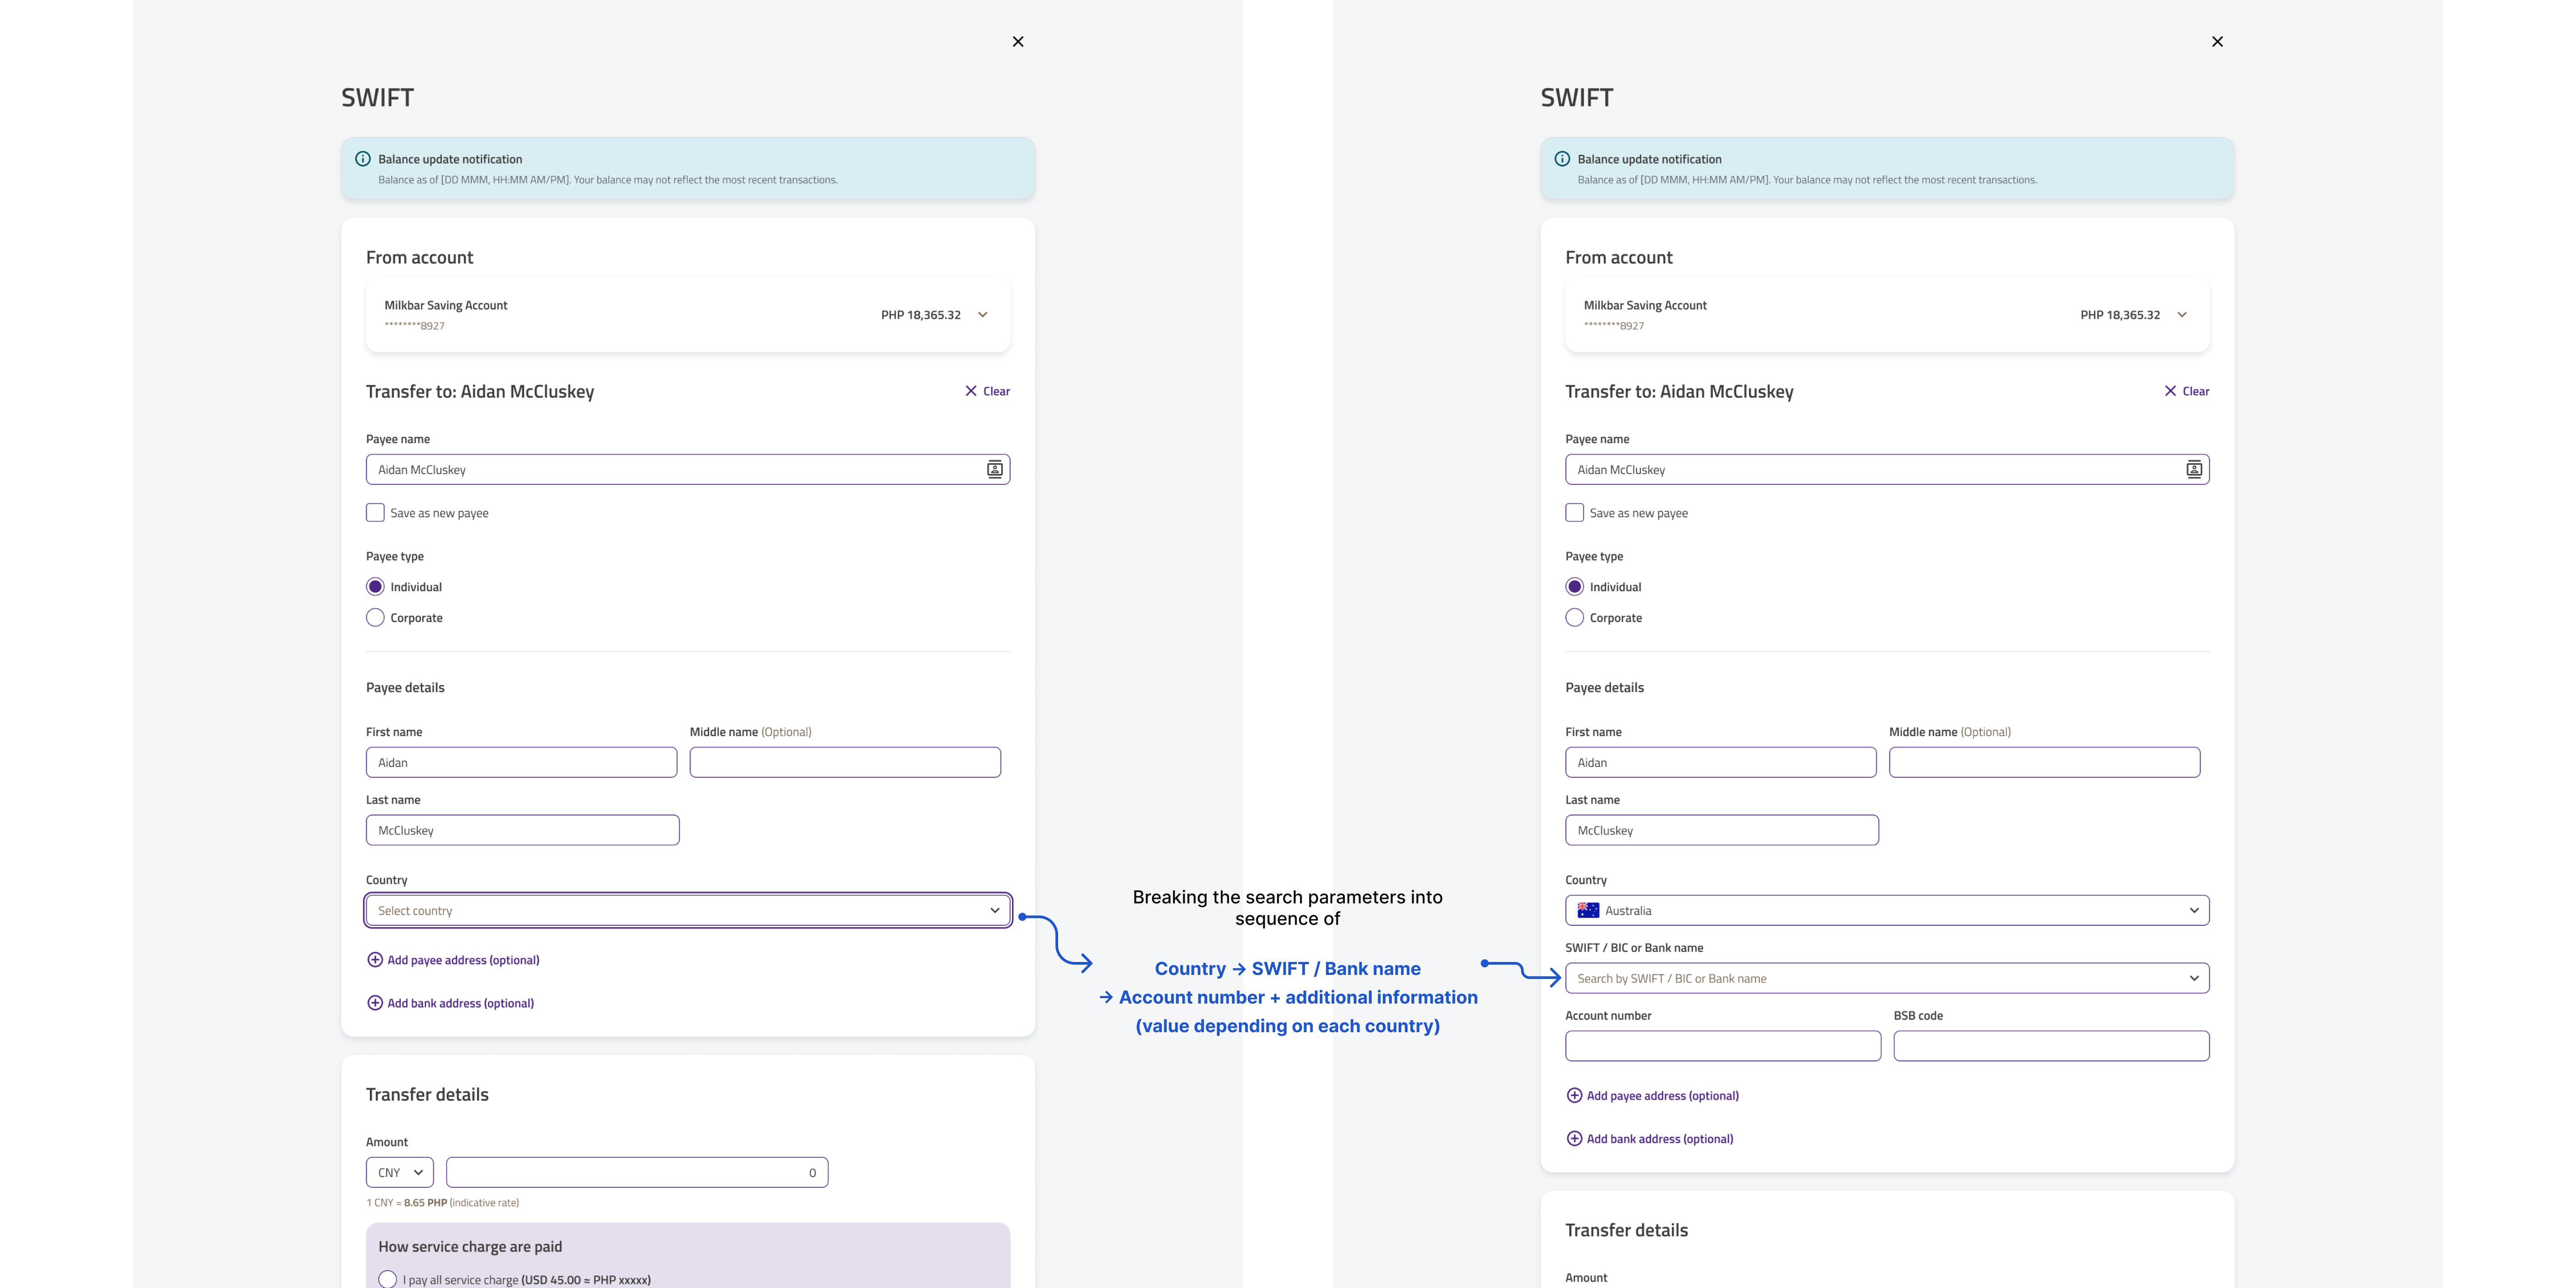Viewport: 2576px width, 1288px height.
Task: Choose 'I pay all service charge' option
Action: [x=388, y=1279]
